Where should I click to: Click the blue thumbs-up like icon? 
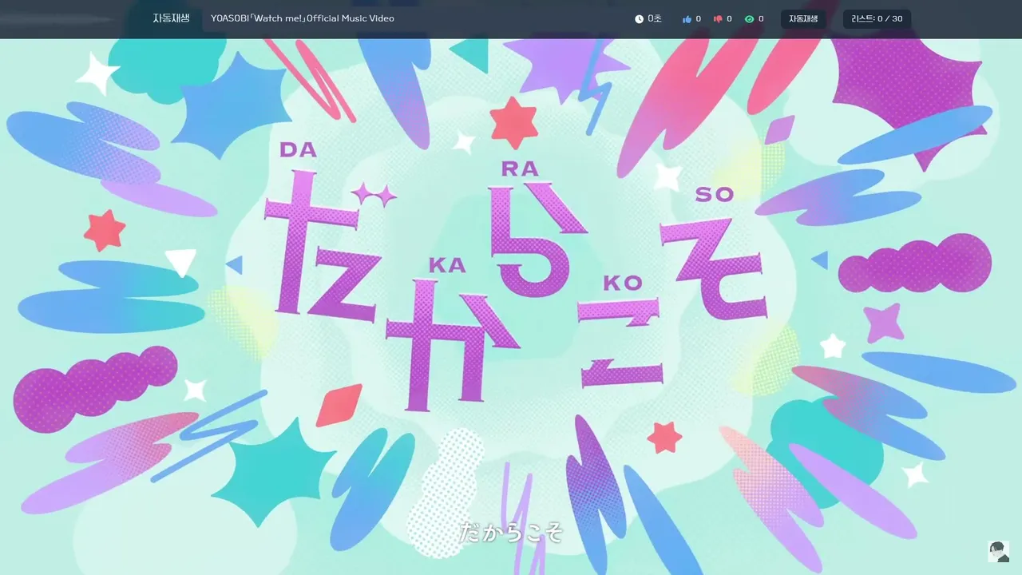pos(687,19)
